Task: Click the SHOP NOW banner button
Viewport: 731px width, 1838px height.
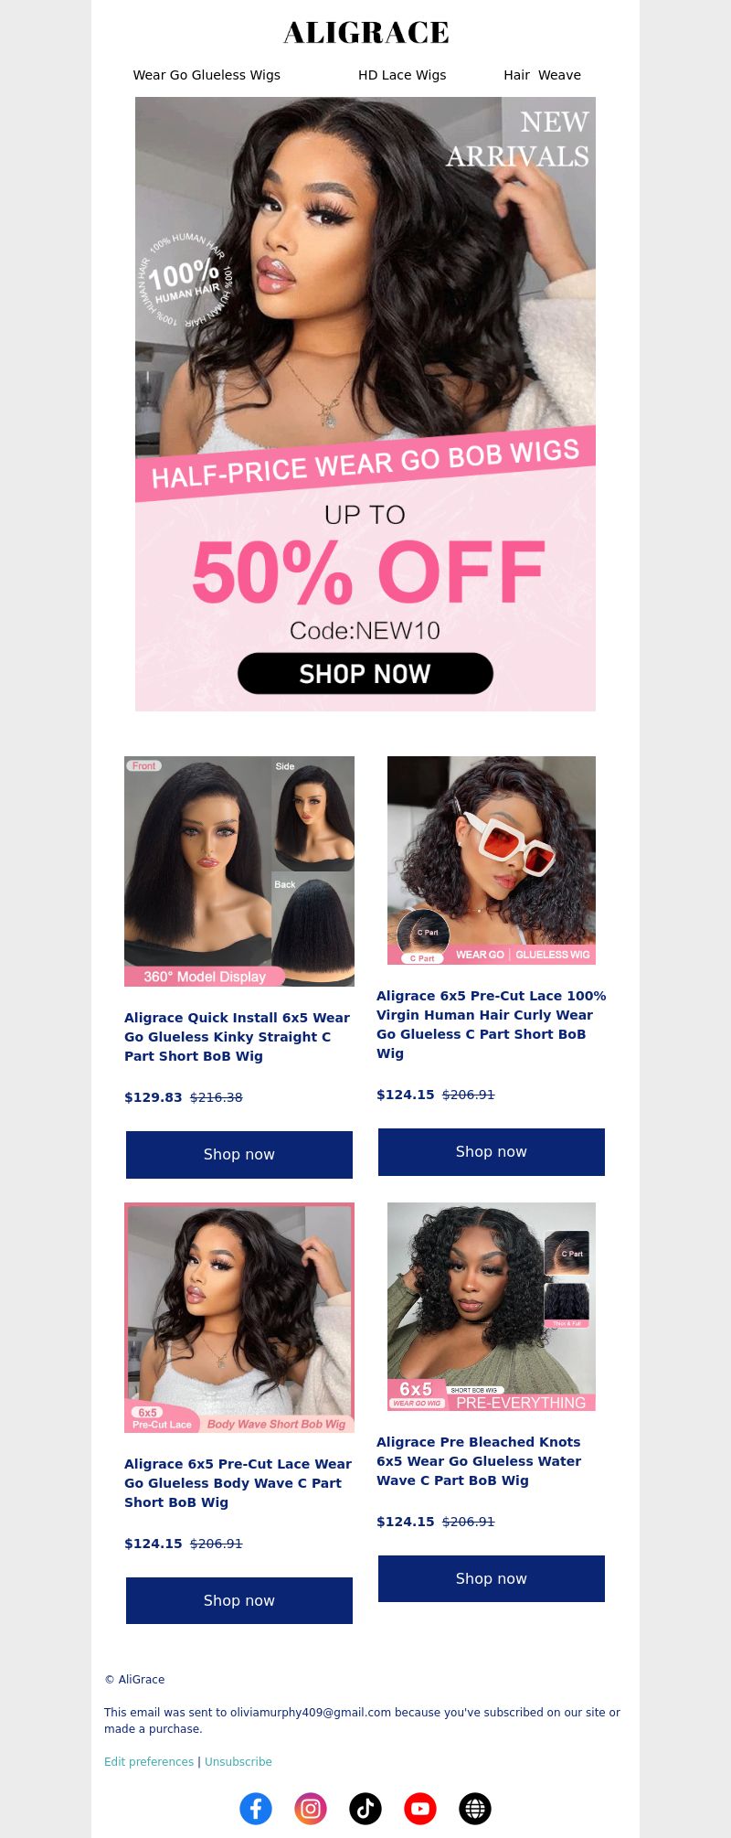Action: pos(365,673)
